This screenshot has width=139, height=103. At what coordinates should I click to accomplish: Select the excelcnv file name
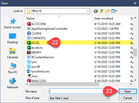37,48
